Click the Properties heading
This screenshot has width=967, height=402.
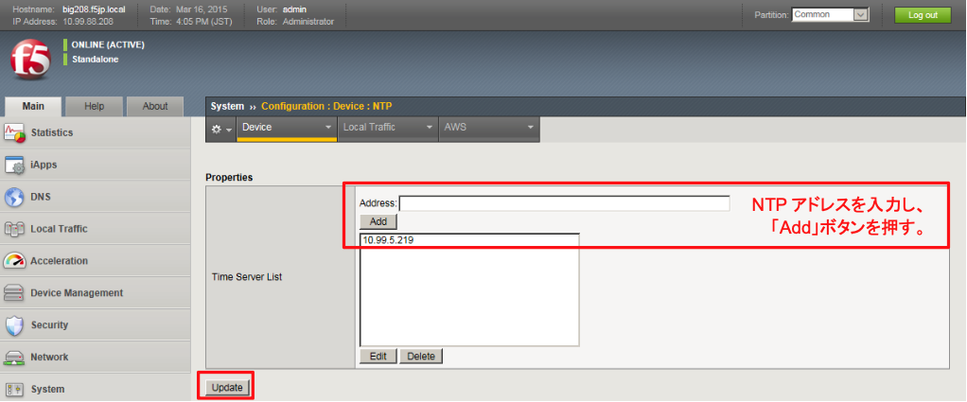tap(229, 178)
